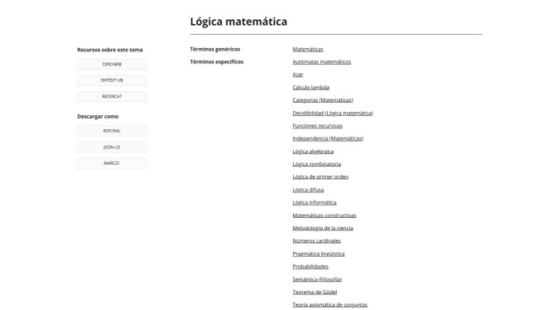Open the Lógica algebraica link
Screen dimensions: 543x310
pyautogui.click(x=313, y=152)
